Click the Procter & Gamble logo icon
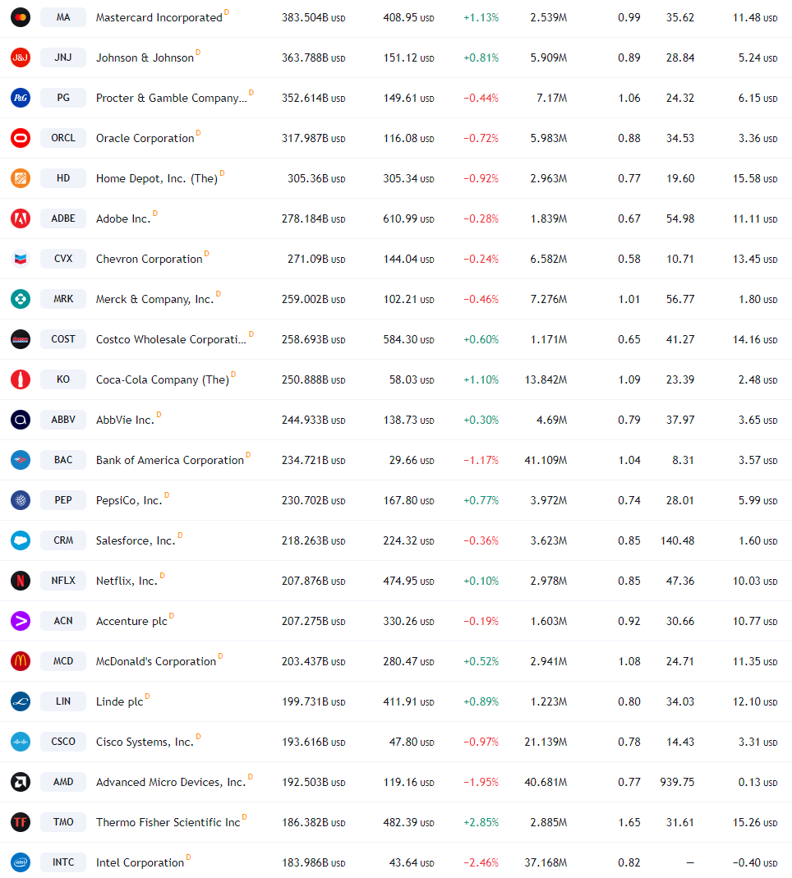 coord(21,98)
